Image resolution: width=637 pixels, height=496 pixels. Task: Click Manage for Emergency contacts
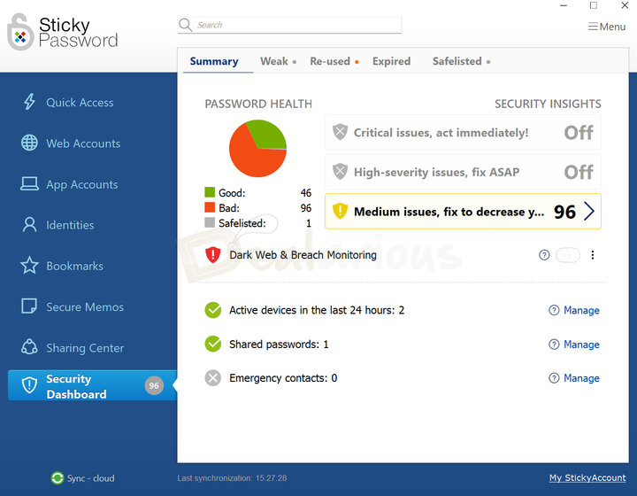point(581,378)
